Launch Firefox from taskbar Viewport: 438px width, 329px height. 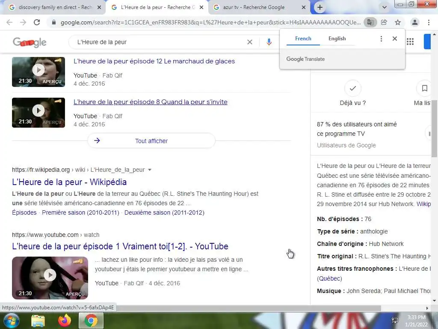[65, 320]
